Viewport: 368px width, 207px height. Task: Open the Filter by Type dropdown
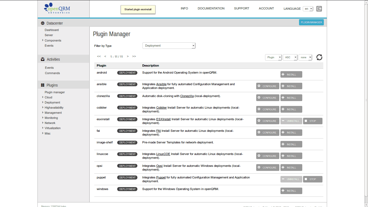pos(169,46)
